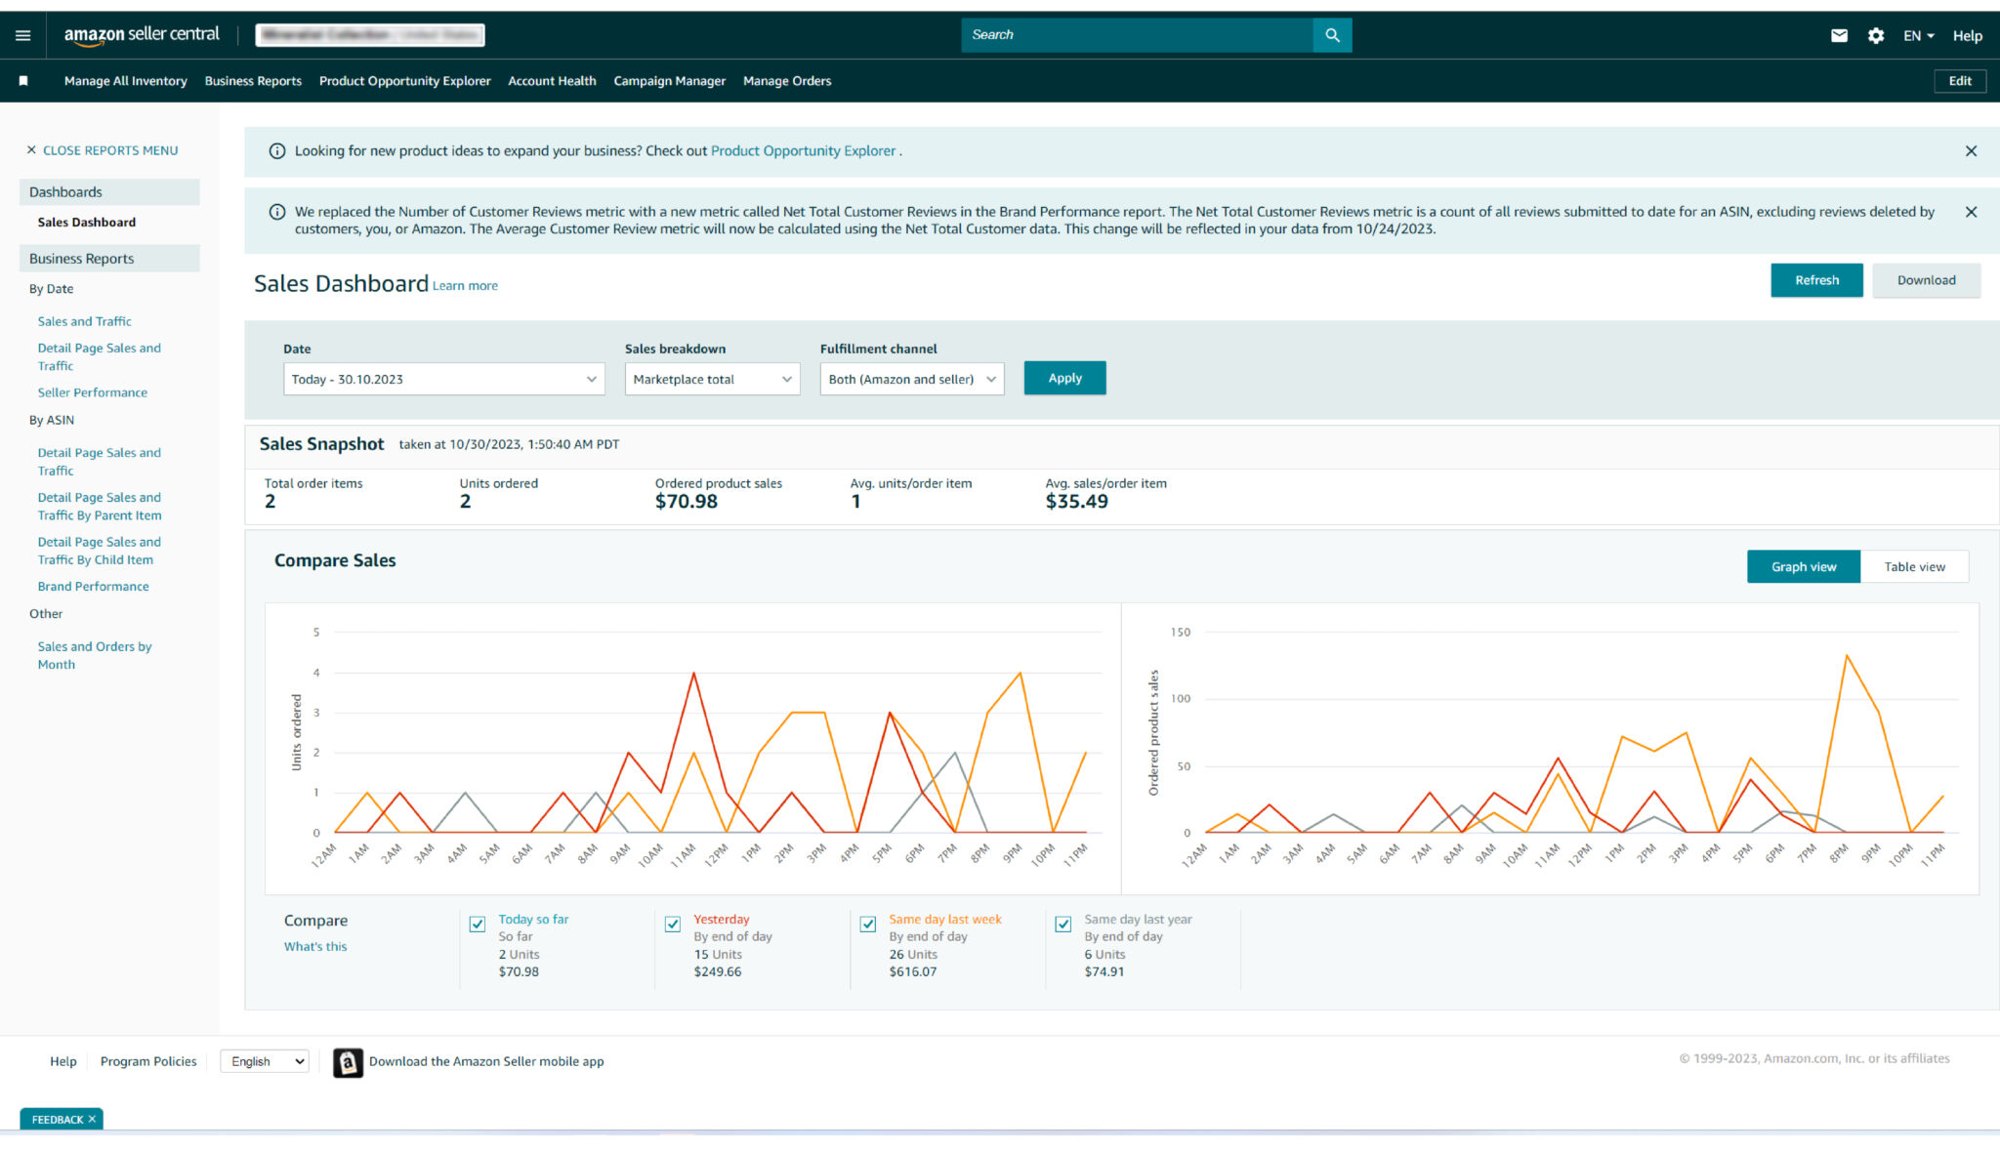Click the Close Reports Menu link
2000x1152 pixels.
pos(110,150)
